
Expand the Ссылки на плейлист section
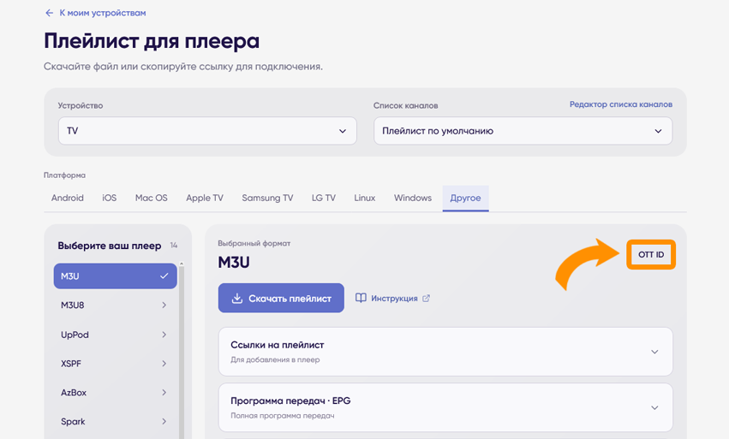click(x=445, y=352)
